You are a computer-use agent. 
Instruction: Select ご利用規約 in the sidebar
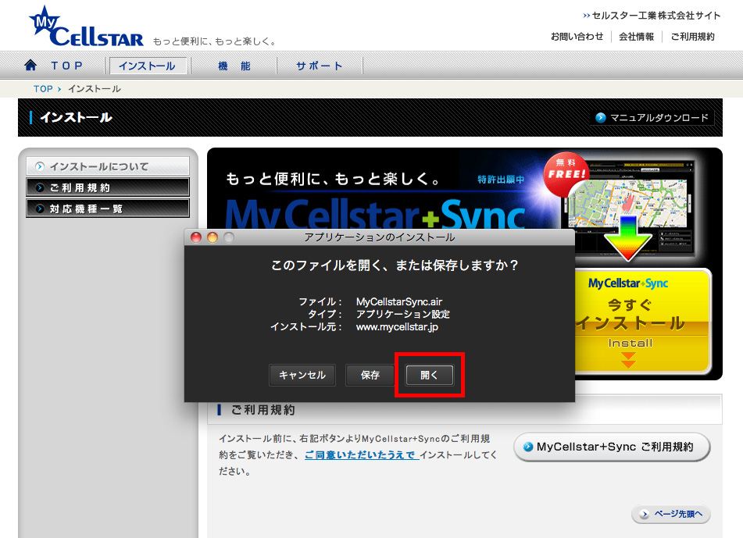[108, 187]
